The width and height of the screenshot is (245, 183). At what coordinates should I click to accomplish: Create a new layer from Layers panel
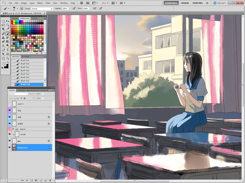(45, 180)
